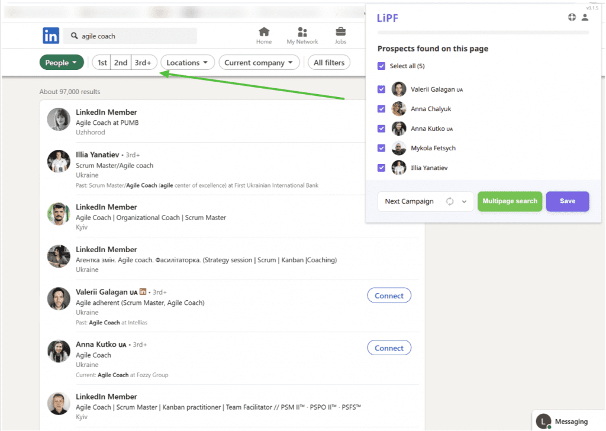This screenshot has width=606, height=431.
Task: Click the LinkedIn logo icon
Action: [x=51, y=36]
